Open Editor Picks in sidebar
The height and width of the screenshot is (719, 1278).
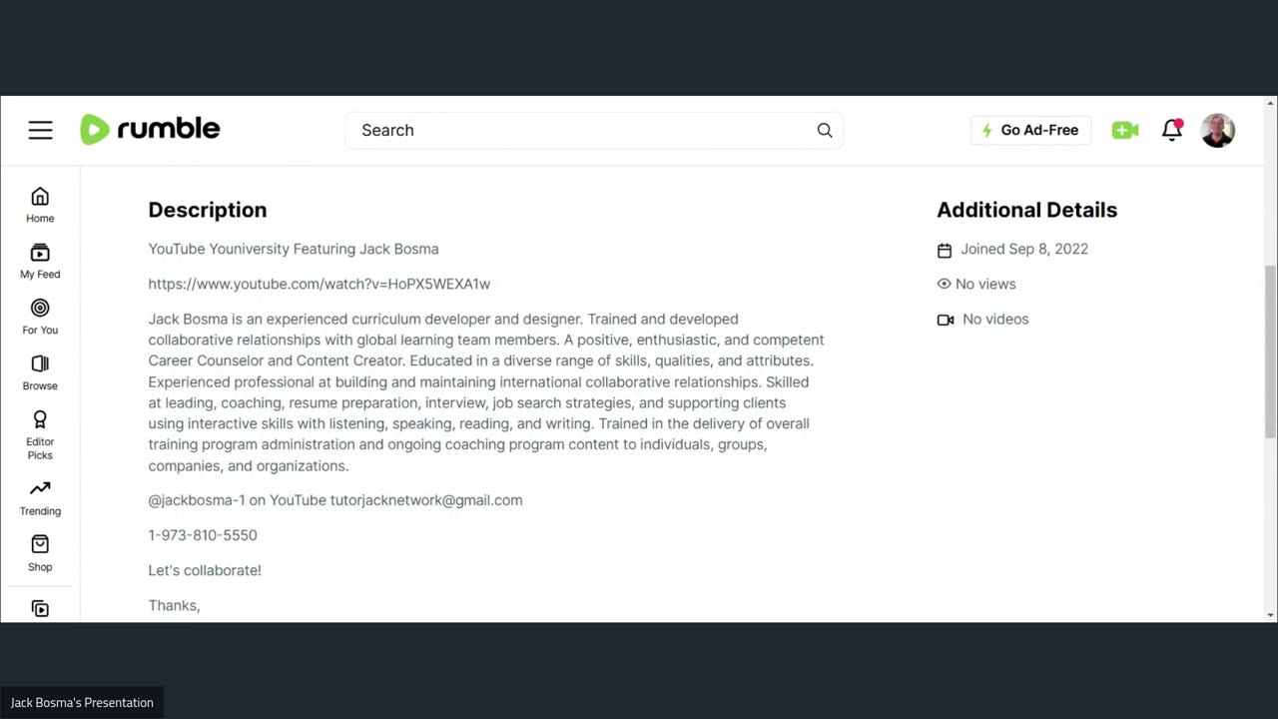40,434
